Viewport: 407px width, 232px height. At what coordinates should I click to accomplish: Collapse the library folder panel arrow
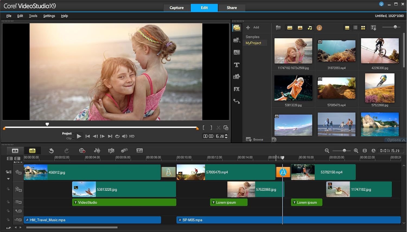point(274,140)
